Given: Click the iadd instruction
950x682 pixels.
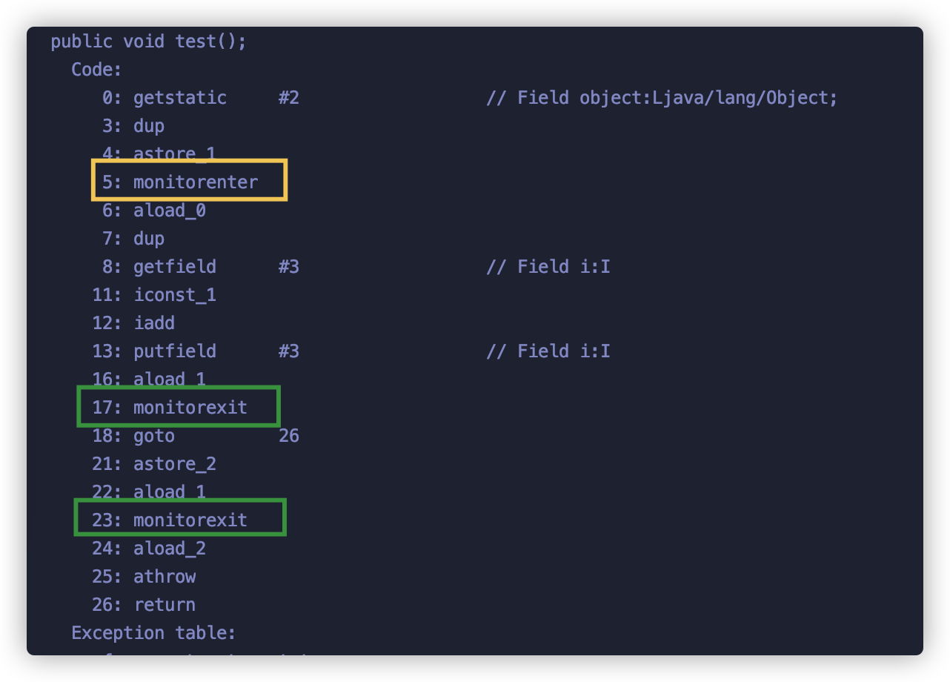Looking at the screenshot, I should point(154,322).
